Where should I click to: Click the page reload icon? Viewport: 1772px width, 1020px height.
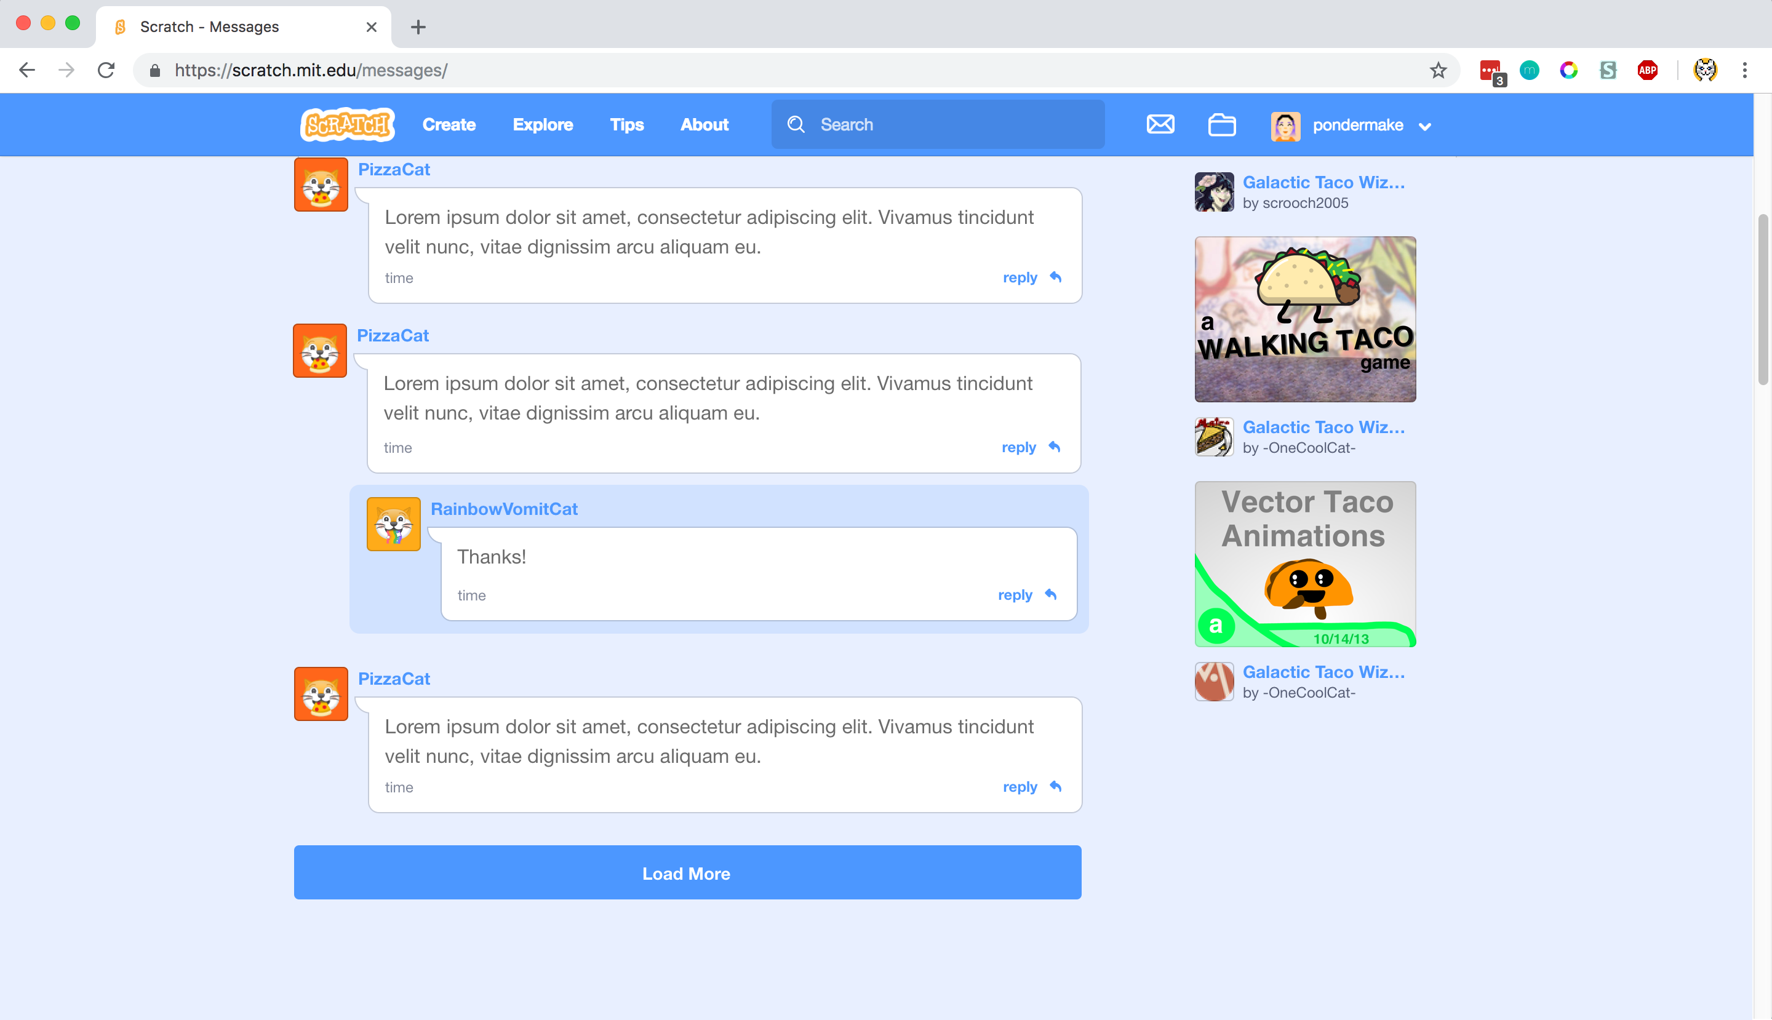point(106,70)
